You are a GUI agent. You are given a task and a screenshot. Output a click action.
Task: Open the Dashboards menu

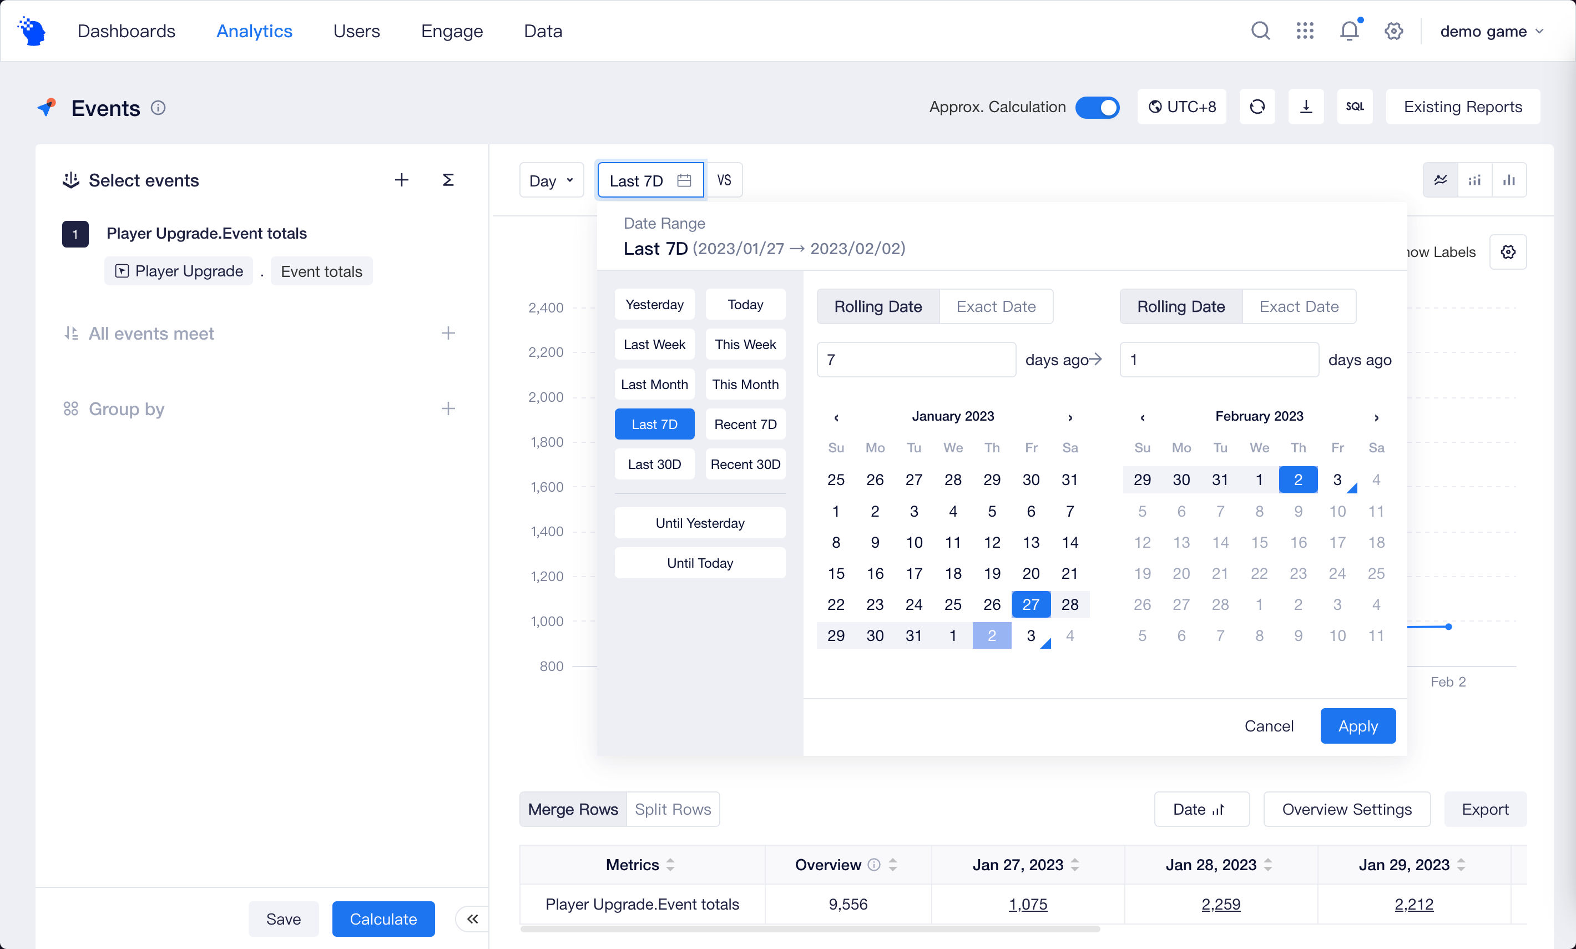point(126,31)
